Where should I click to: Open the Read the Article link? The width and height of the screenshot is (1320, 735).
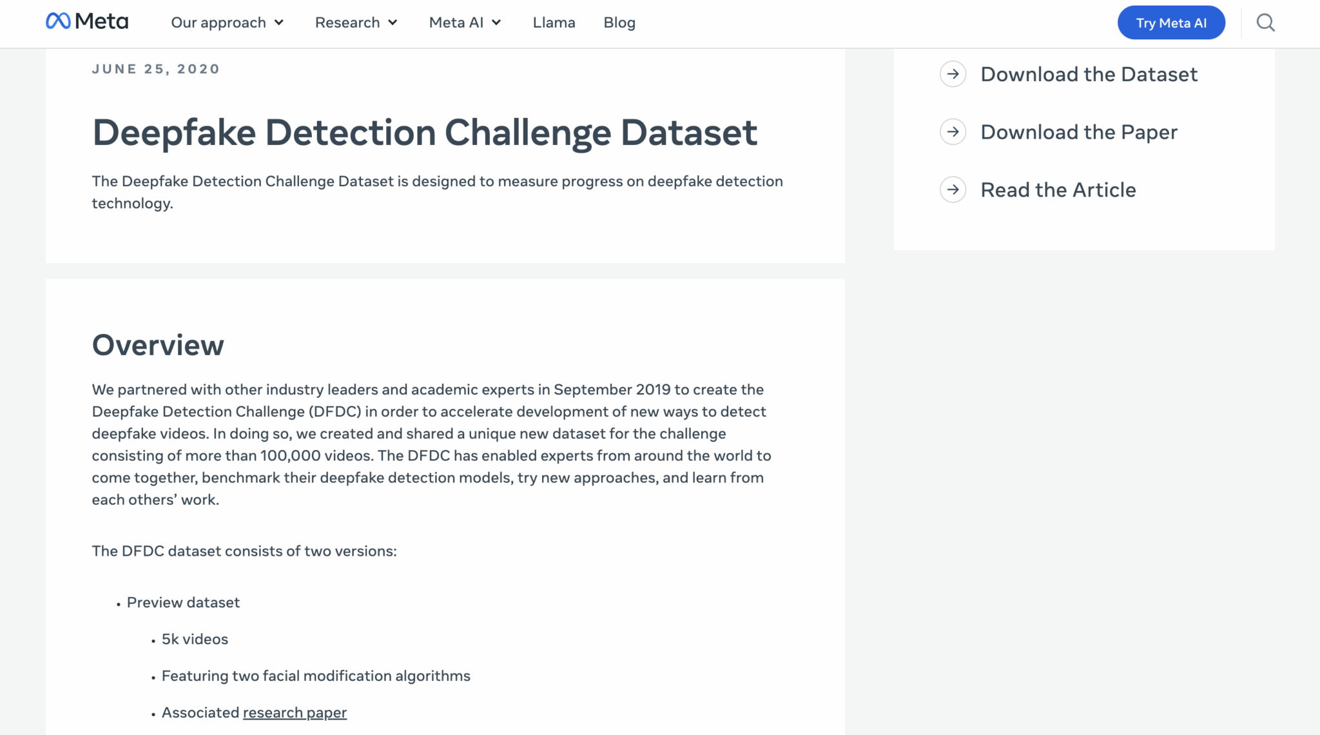coord(1058,190)
